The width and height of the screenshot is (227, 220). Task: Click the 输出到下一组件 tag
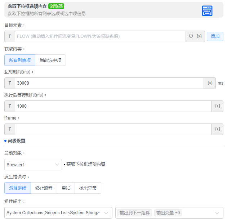point(135,213)
